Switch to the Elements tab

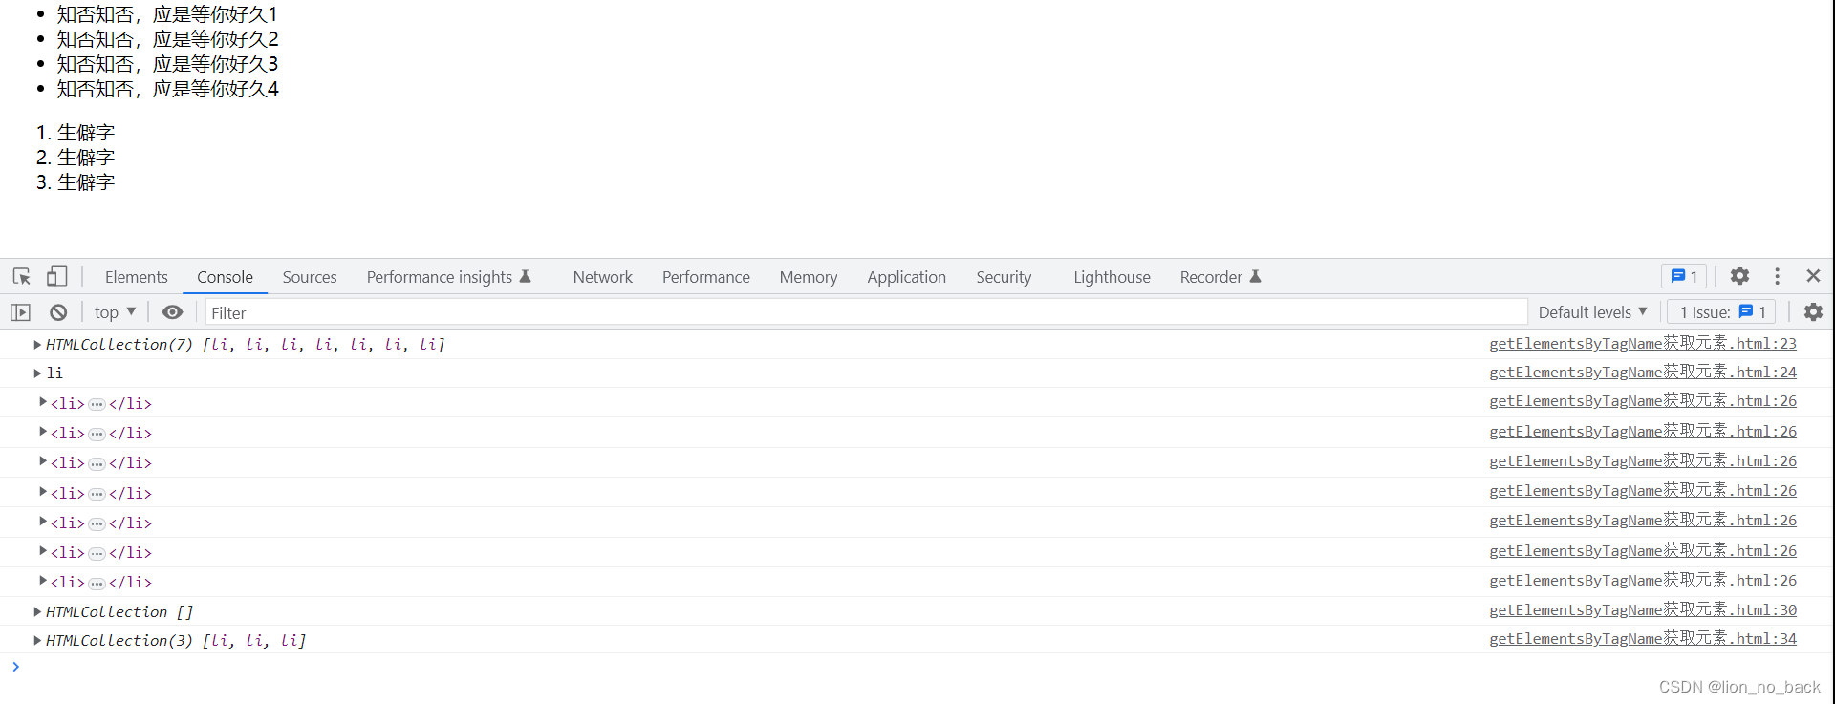click(136, 277)
